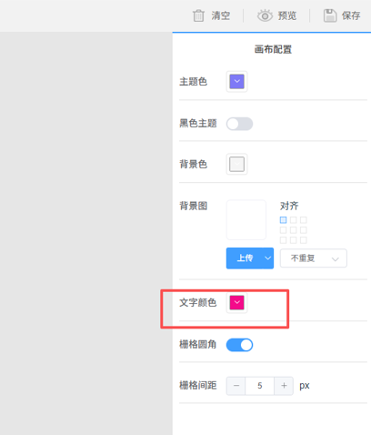The width and height of the screenshot is (371, 435).
Task: Click the 主题色 label
Action: (x=194, y=82)
